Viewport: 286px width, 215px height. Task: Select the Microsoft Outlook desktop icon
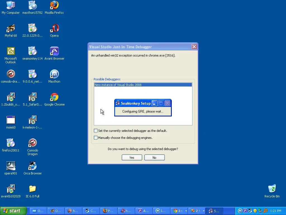[11, 55]
